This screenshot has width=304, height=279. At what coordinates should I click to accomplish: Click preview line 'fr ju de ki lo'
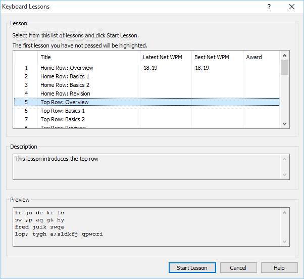(x=39, y=213)
